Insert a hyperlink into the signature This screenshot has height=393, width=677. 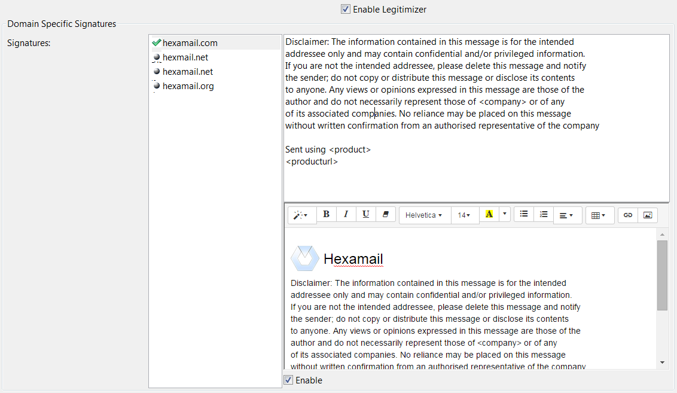[627, 214]
